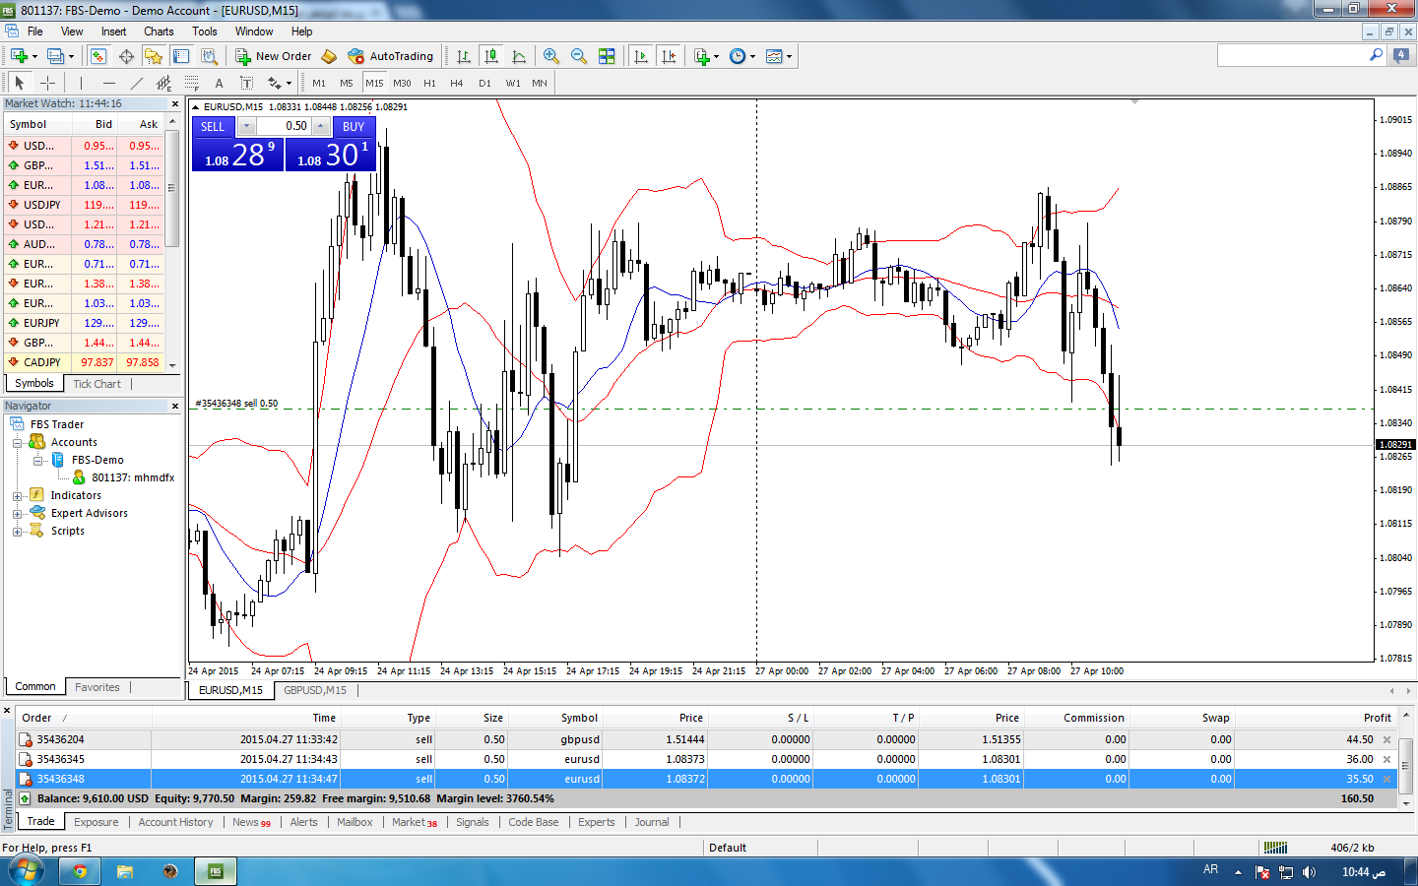Collapse the FBS-Demo tree node
This screenshot has height=886, width=1418.
coord(37,461)
